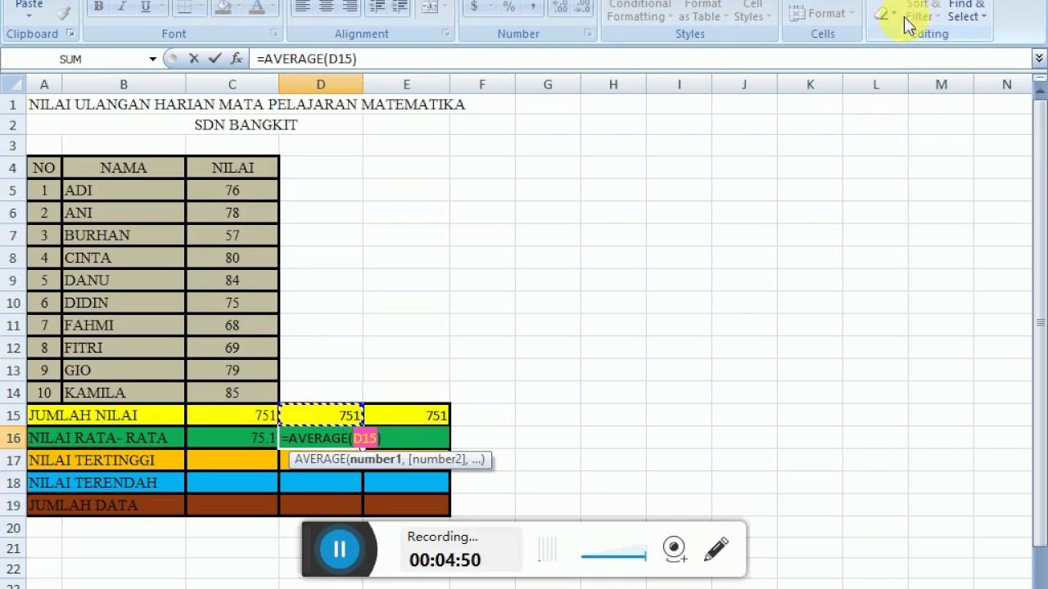Confirm formula with the check mark
Image resolution: width=1048 pixels, height=589 pixels.
tap(215, 58)
